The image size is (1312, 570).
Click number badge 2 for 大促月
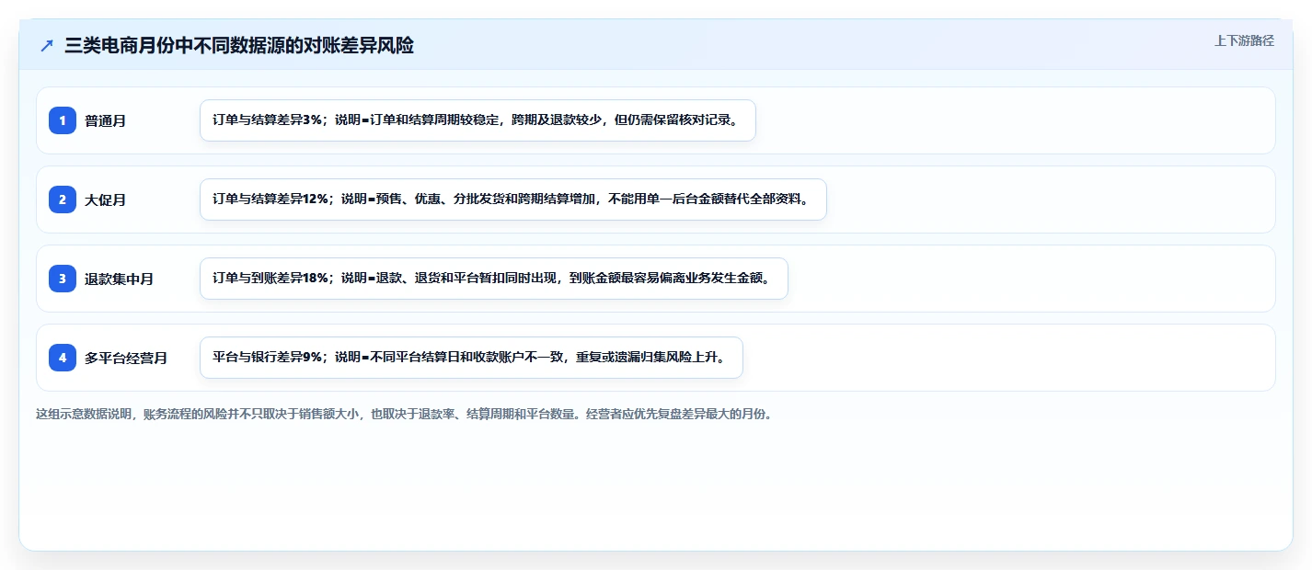point(63,199)
